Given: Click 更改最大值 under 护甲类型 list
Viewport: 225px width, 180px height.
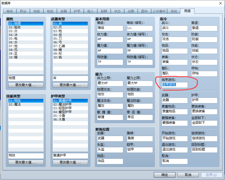Looking at the screenshot, I should (70, 163).
